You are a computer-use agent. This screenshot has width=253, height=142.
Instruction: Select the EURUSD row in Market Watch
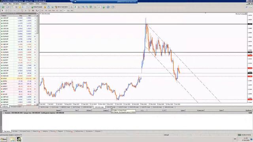tap(19, 23)
